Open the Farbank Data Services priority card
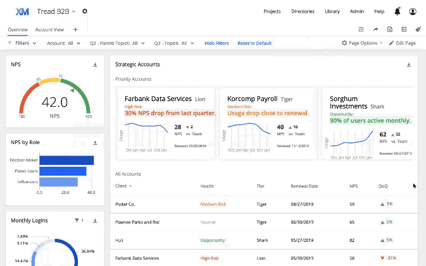Viewport: 426px width, 266px height. tap(166, 124)
